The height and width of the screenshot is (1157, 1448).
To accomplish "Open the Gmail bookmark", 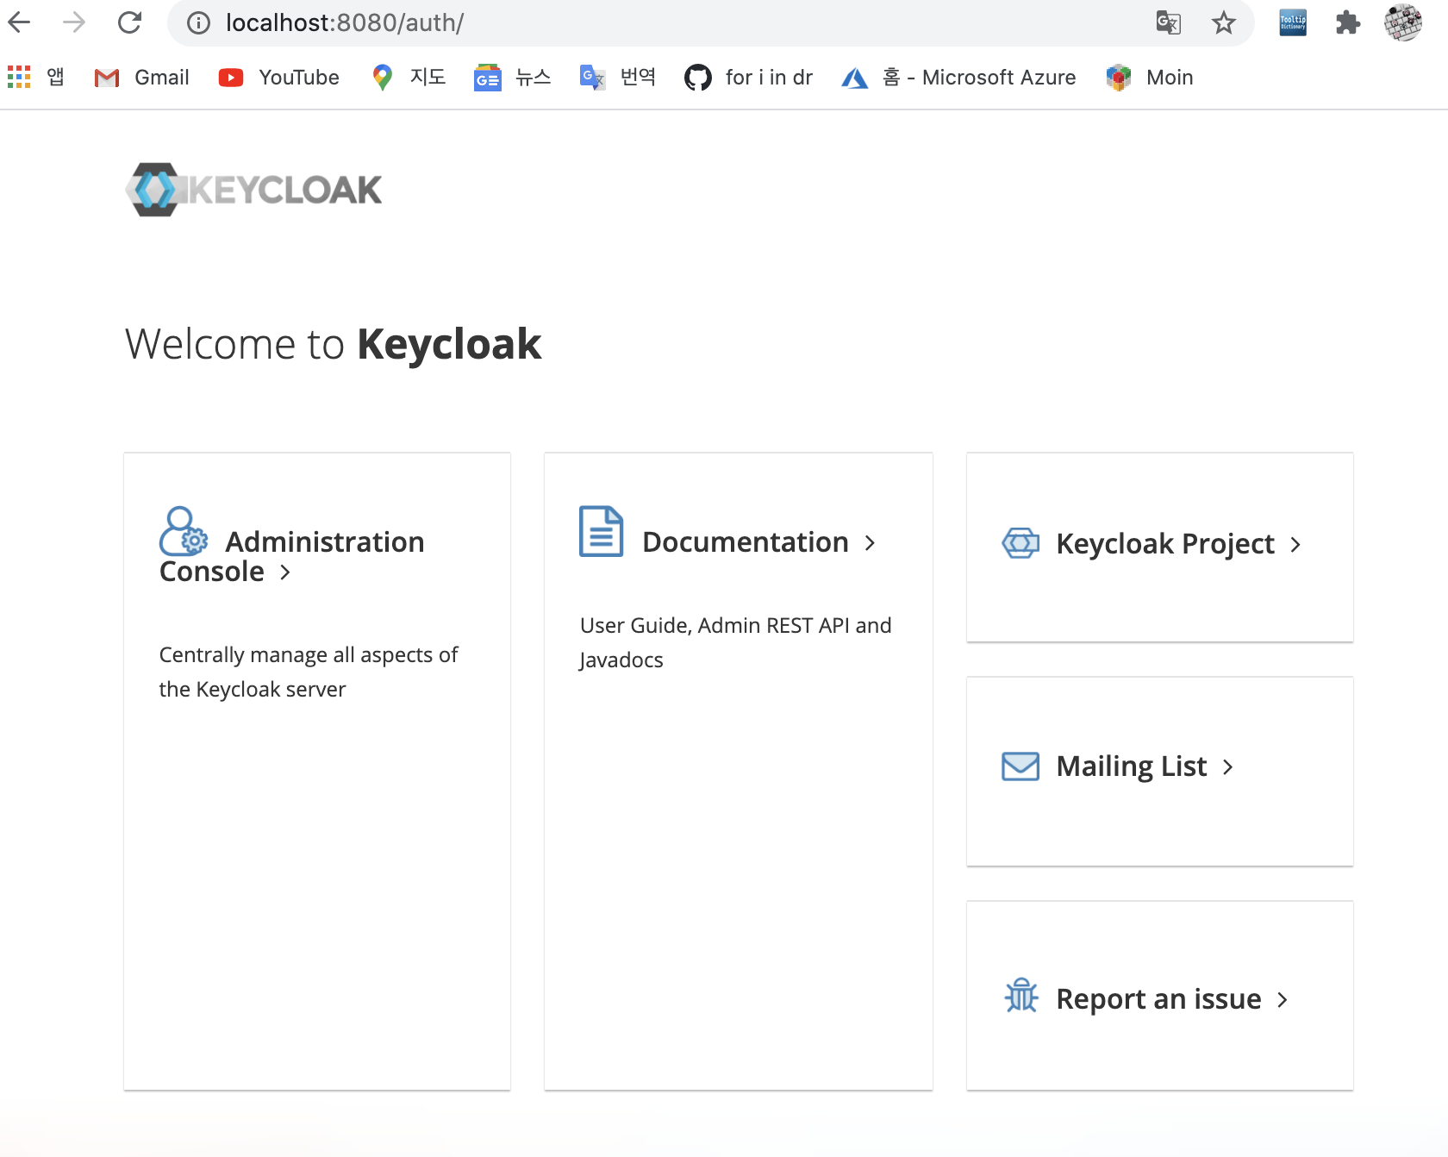I will tap(142, 78).
